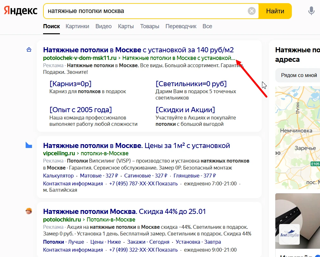Screen dimensions: 320x257
Task: Click the potolochkin.ru worker favicon
Action: click(29, 211)
